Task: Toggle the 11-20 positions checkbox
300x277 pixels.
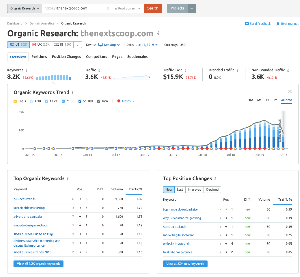Action: [47, 101]
